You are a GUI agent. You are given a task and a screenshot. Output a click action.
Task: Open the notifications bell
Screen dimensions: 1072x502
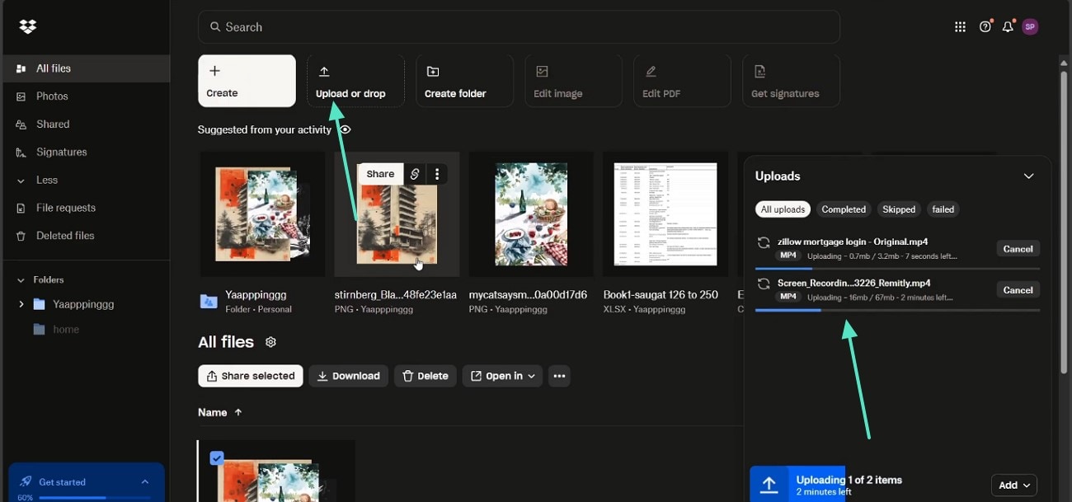[x=1008, y=27]
